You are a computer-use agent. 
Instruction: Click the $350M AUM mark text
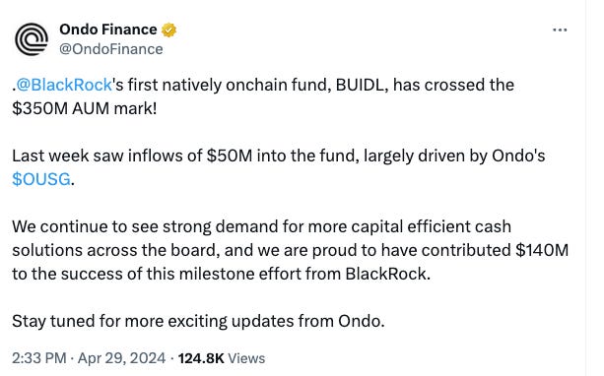point(85,108)
